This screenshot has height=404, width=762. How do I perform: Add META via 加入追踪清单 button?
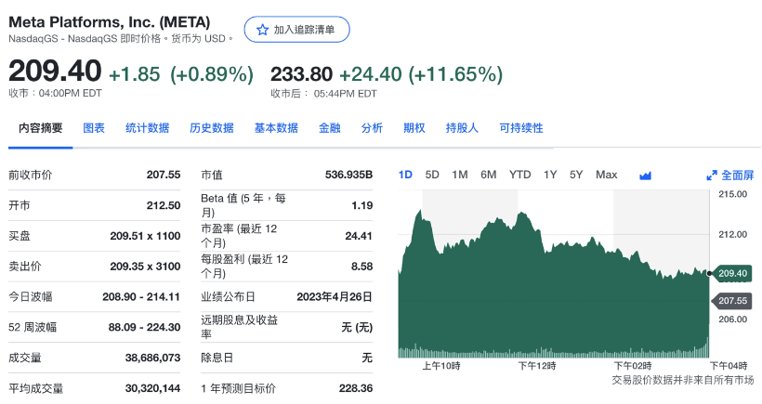(297, 30)
